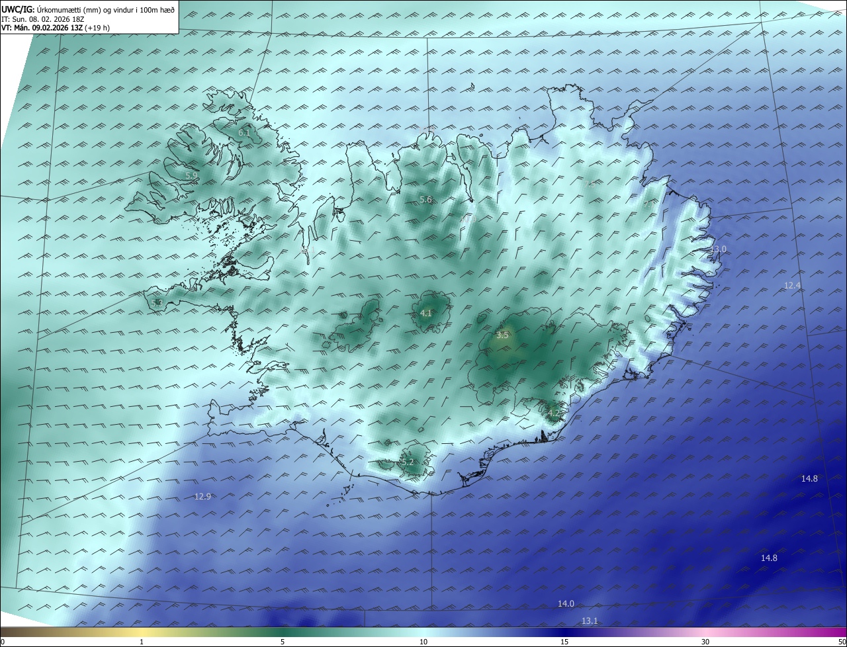Click the 13.1 value label near the colorbar
Screen dimensions: 847x647
(590, 621)
